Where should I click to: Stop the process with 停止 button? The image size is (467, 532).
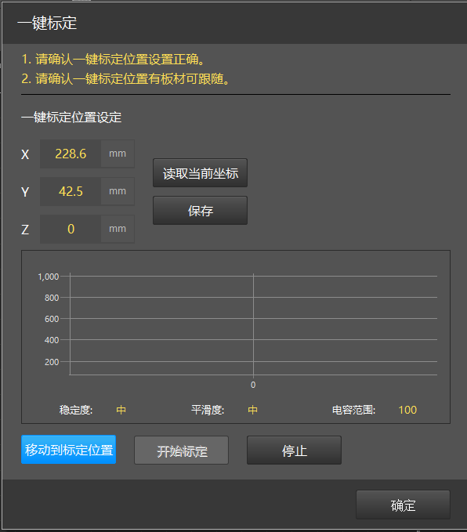294,451
